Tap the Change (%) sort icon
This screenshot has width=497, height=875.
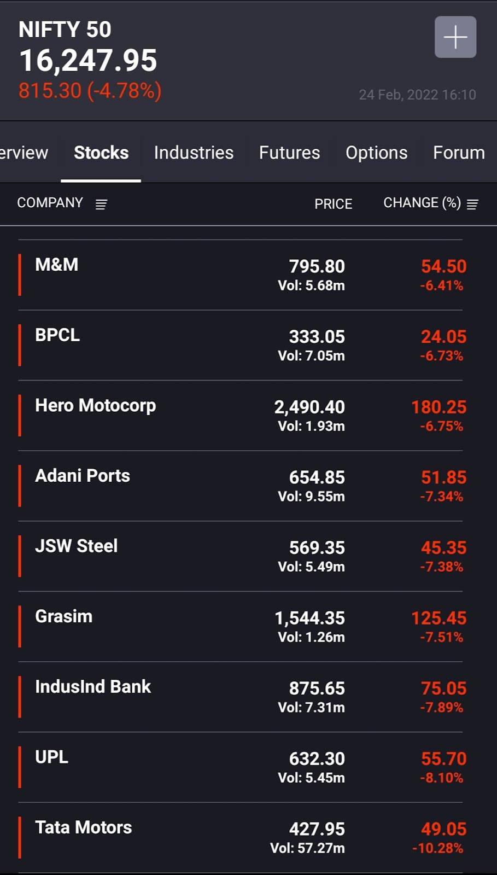(472, 205)
